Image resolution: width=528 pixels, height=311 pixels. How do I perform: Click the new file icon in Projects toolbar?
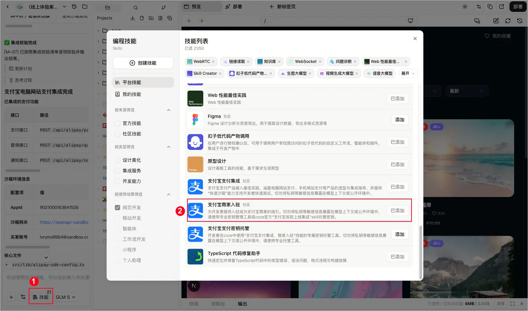click(142, 18)
